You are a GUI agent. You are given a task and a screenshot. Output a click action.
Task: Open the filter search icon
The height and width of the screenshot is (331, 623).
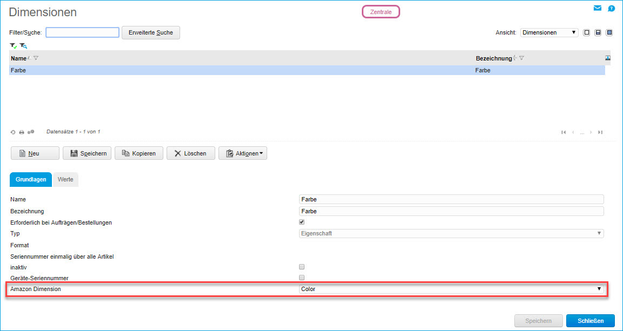coord(23,46)
